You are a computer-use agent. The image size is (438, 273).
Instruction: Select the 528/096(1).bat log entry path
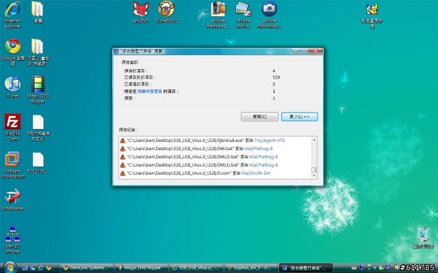pyautogui.click(x=183, y=165)
